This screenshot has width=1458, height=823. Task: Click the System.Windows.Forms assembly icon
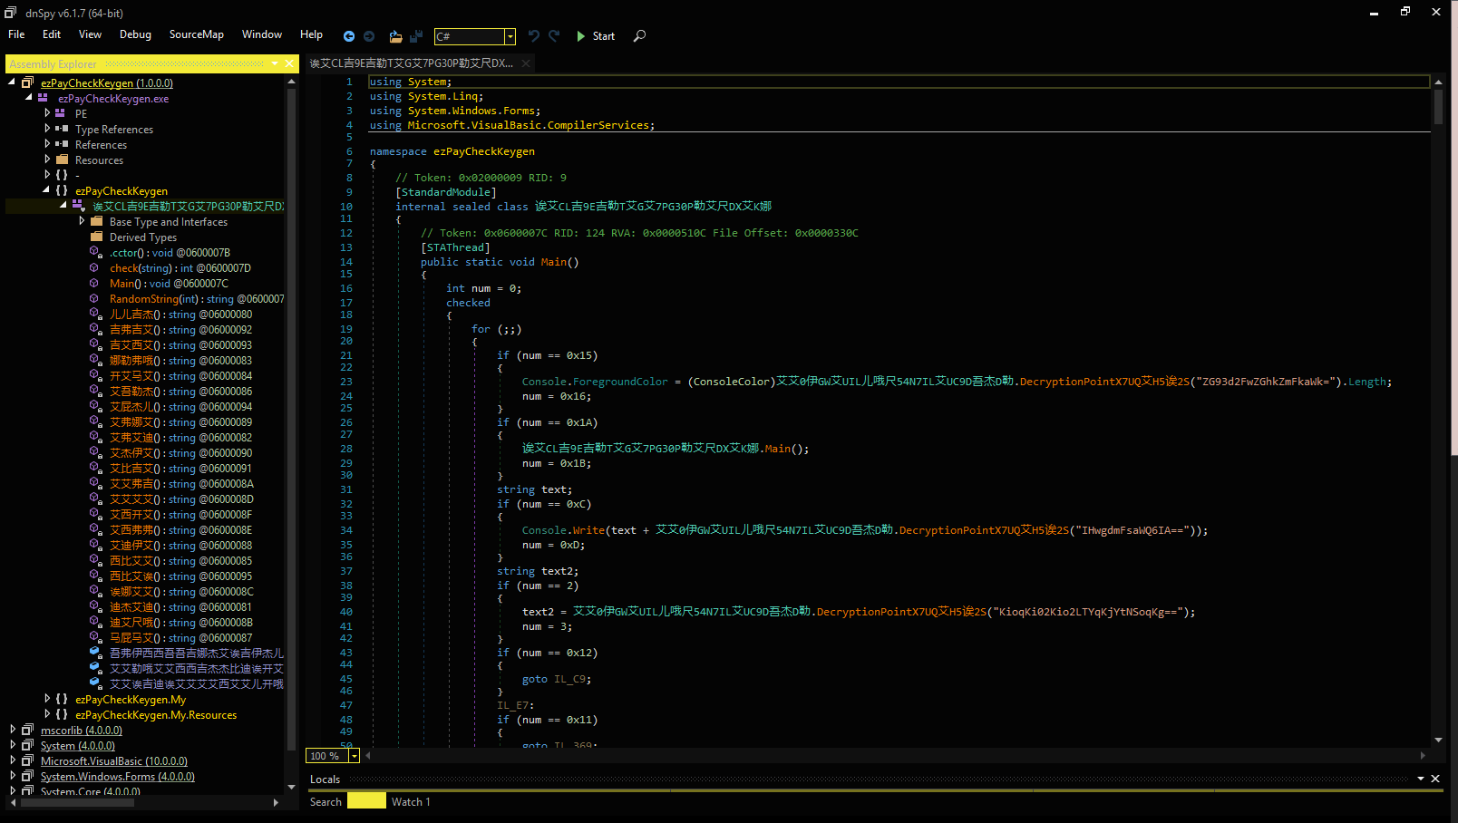tap(28, 776)
